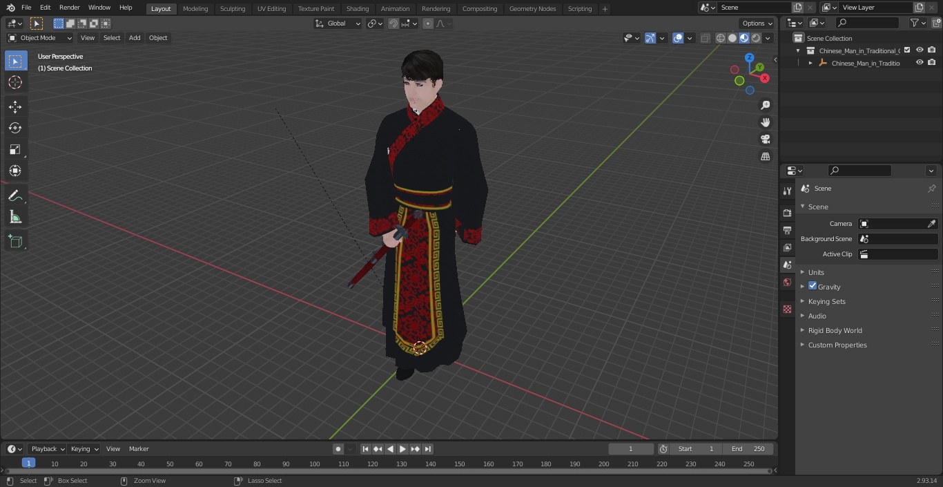Image resolution: width=943 pixels, height=487 pixels.
Task: Hide Chinese_Man collection with eye icon
Action: click(920, 50)
